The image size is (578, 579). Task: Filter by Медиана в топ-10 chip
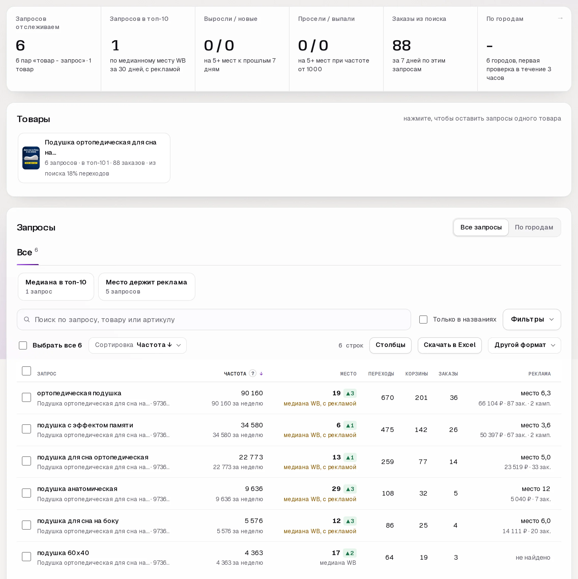coord(56,286)
